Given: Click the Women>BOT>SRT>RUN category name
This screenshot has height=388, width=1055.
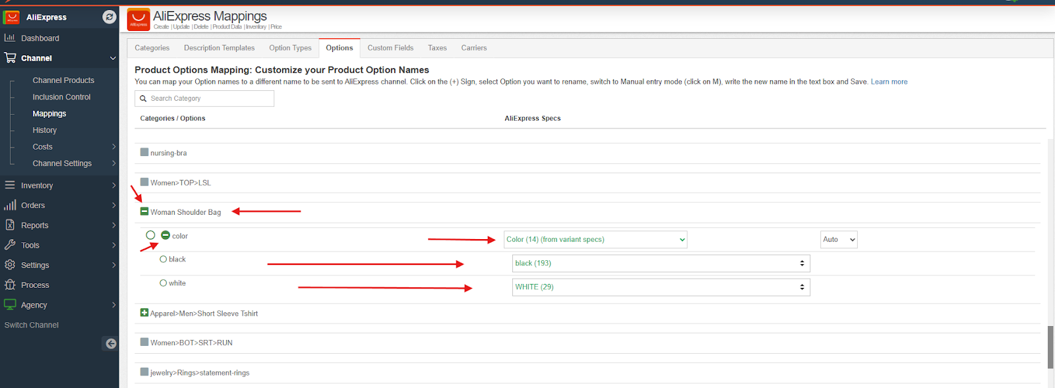Looking at the screenshot, I should coord(191,343).
